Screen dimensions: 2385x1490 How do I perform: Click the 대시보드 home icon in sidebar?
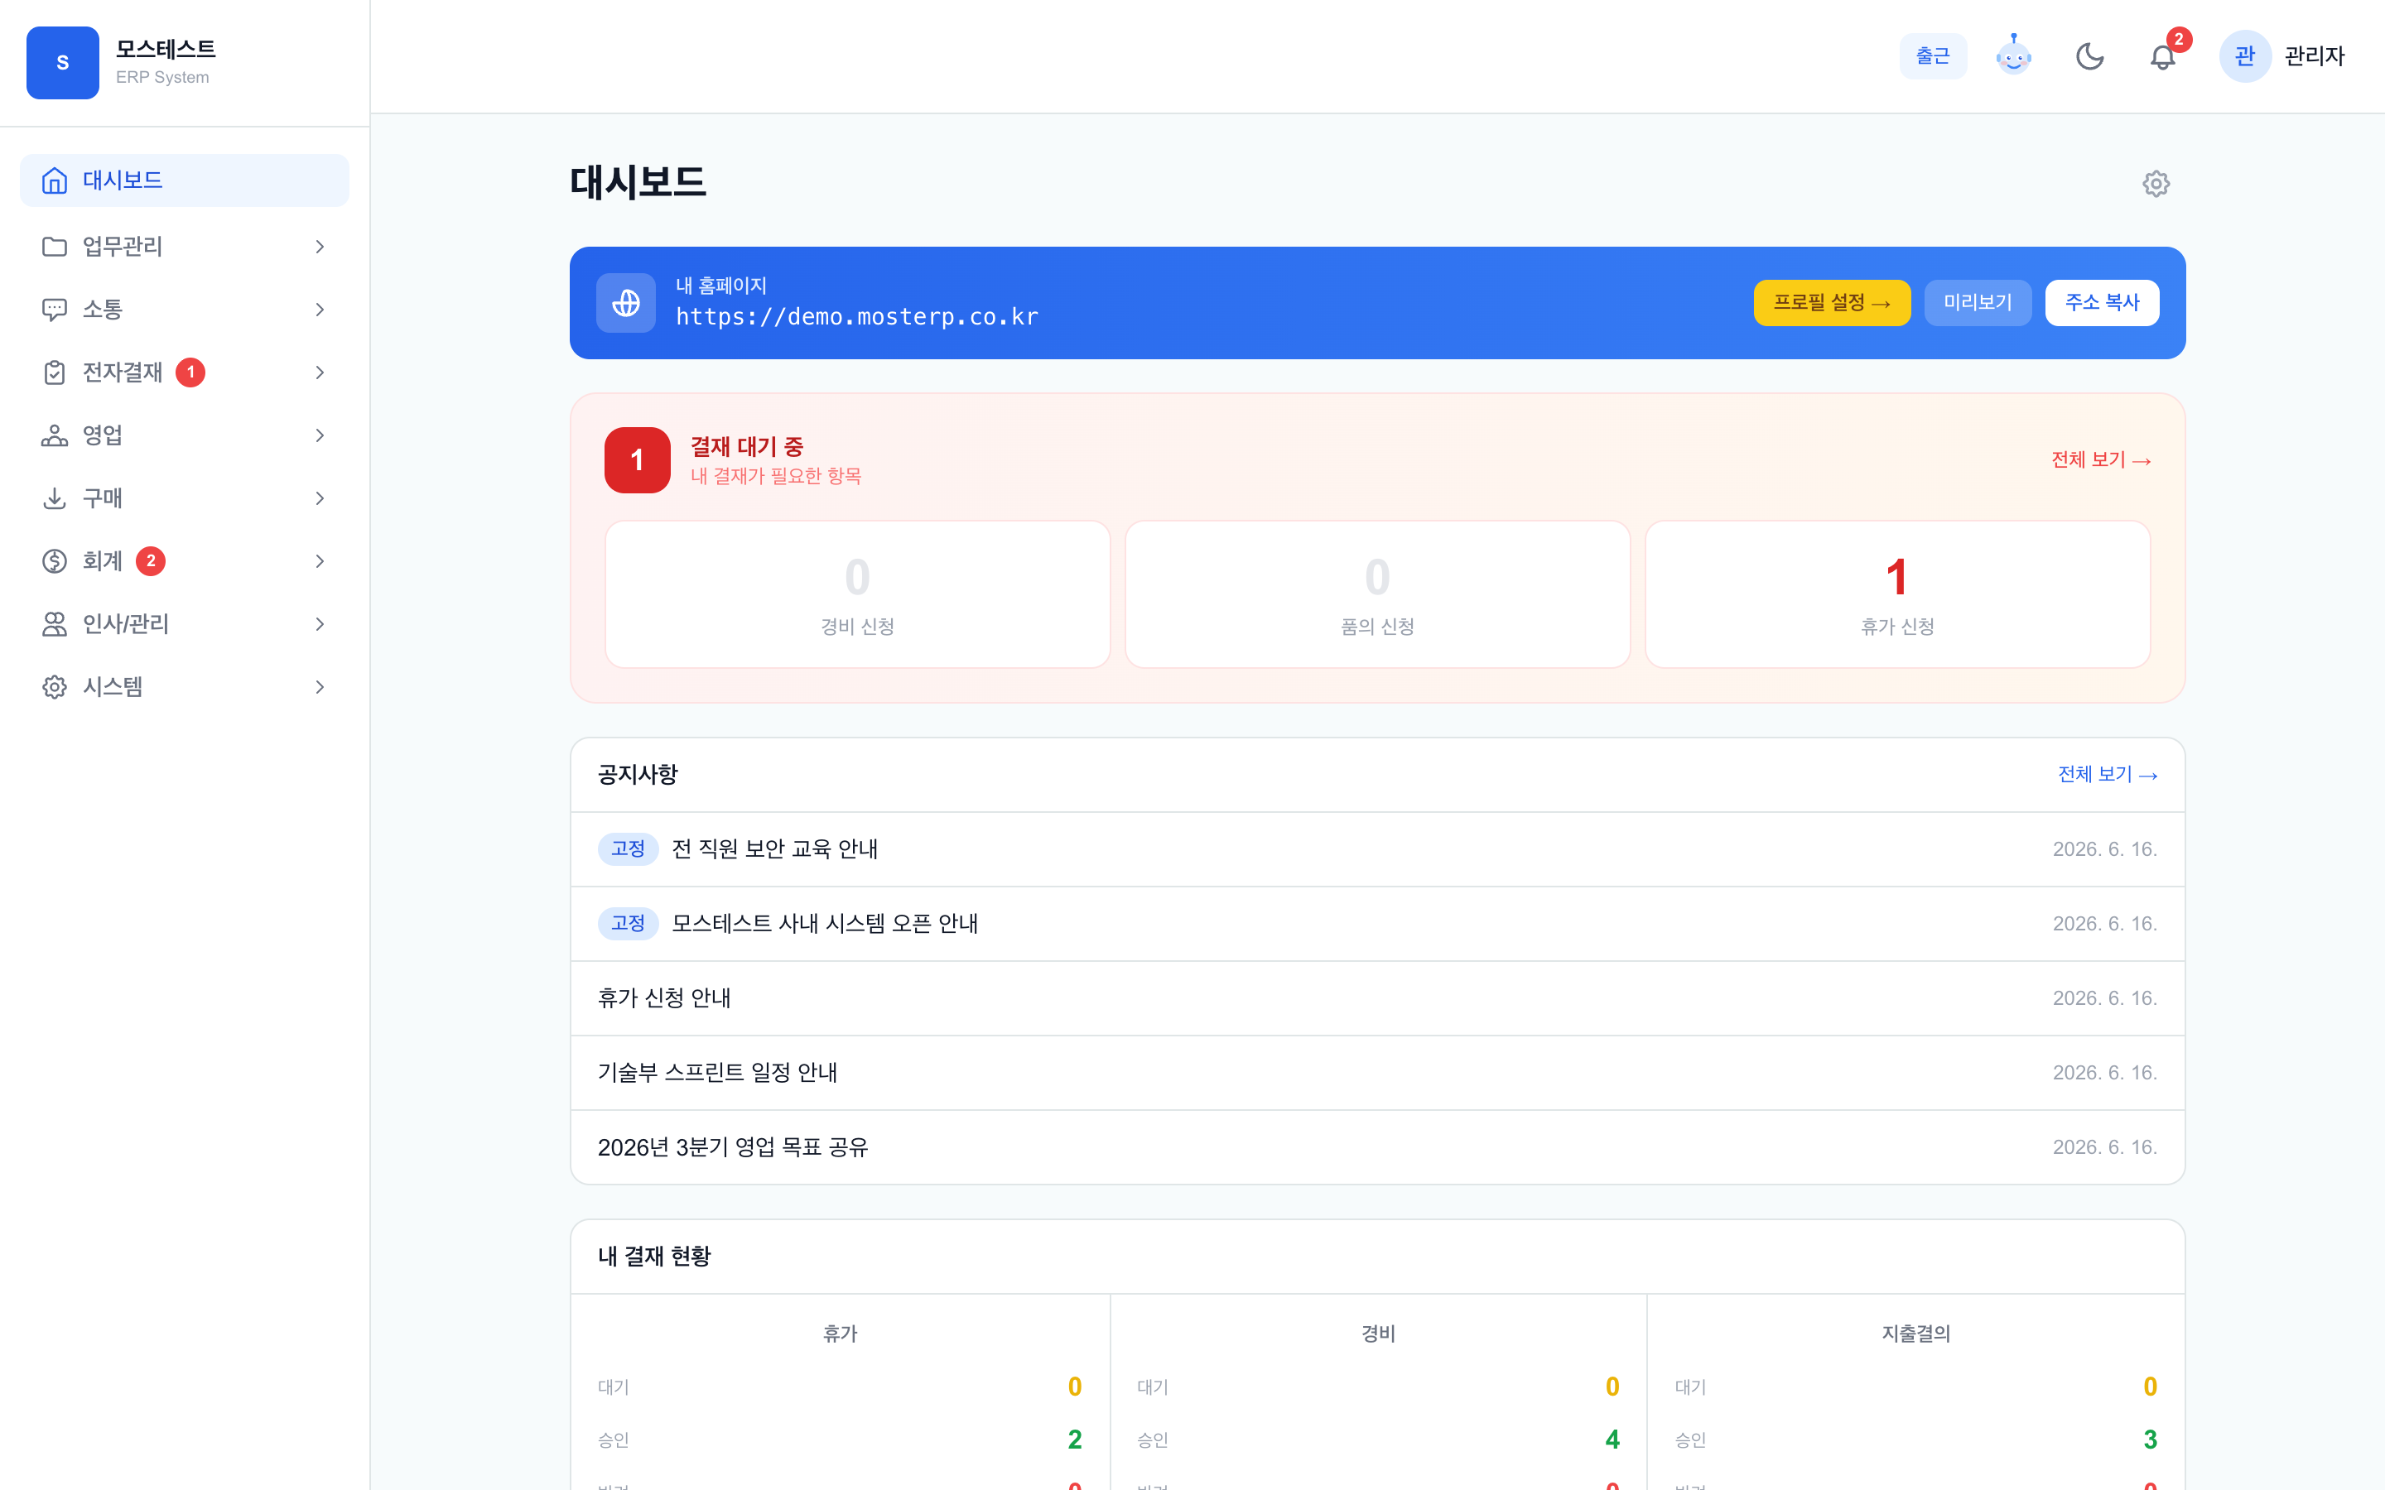pyautogui.click(x=54, y=180)
